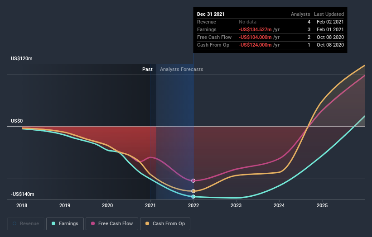Click the Last Updated column header
Viewport: 372px width, 237px height.
tap(329, 14)
